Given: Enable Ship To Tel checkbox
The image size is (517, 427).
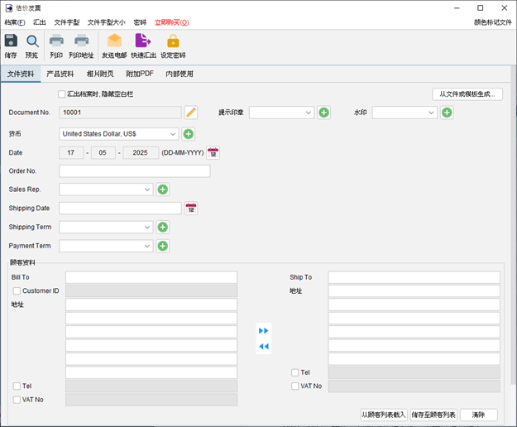Looking at the screenshot, I should [294, 372].
